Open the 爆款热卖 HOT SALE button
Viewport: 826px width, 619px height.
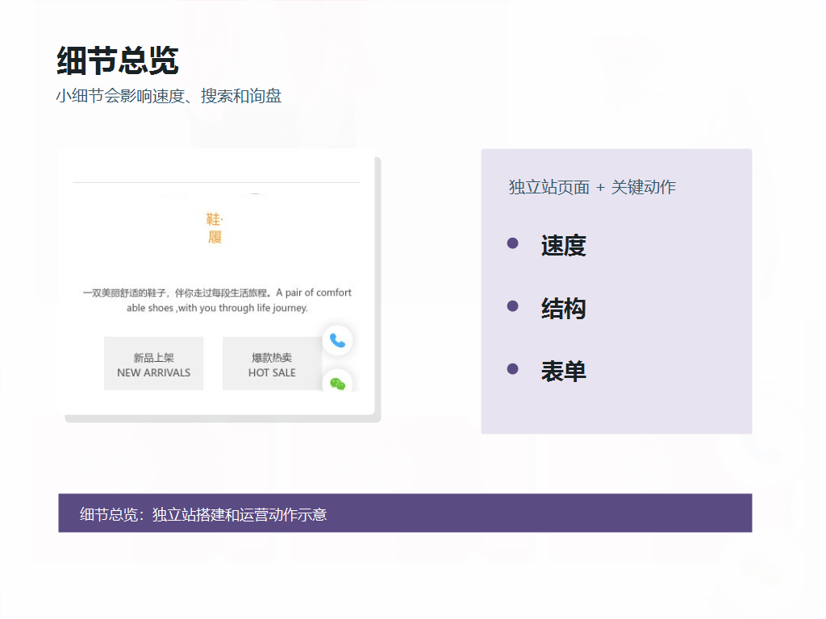273,364
